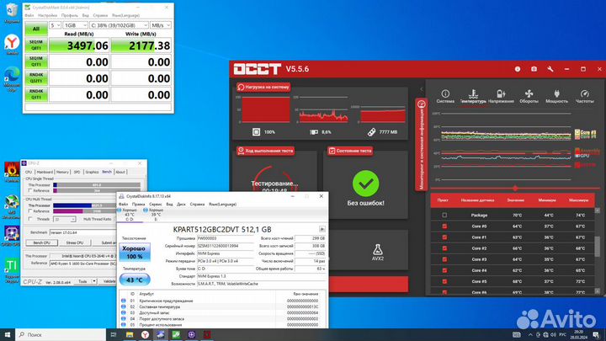Click OCCT sensor table scrollbar thumb
Viewport: 606px width, 341px height.
(x=597, y=246)
